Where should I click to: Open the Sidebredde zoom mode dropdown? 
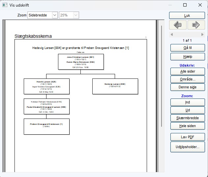tap(55, 15)
